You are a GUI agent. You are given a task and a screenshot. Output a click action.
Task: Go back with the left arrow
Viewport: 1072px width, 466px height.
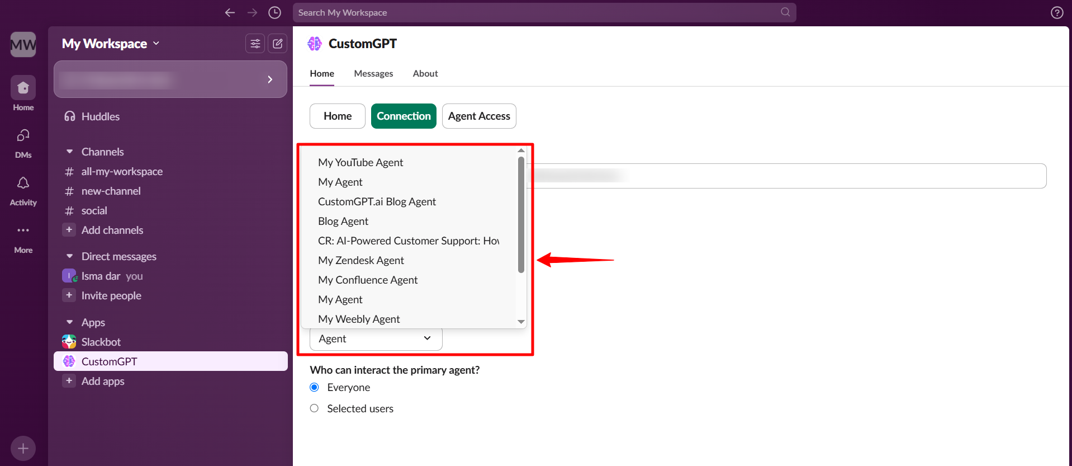coord(230,12)
